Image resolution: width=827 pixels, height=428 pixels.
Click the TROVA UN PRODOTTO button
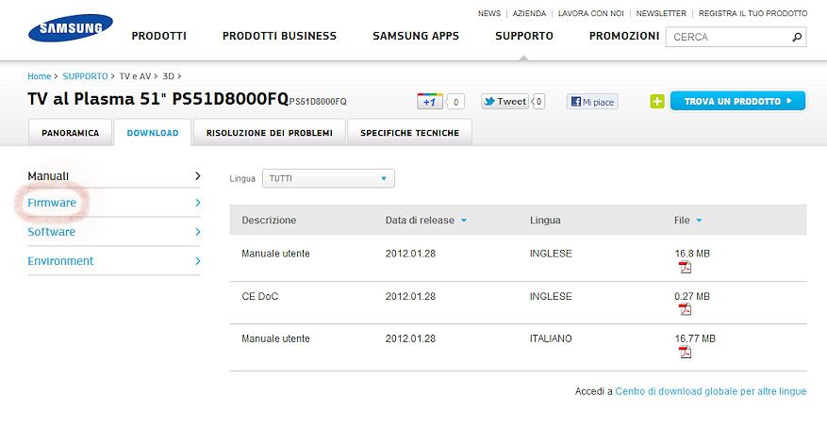pyautogui.click(x=737, y=101)
